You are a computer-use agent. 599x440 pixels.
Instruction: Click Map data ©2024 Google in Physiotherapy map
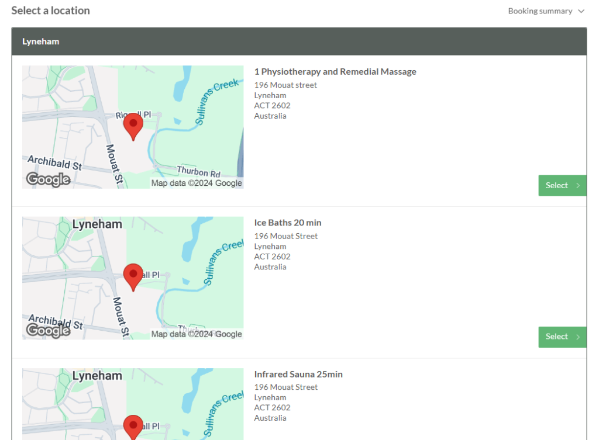coord(197,183)
